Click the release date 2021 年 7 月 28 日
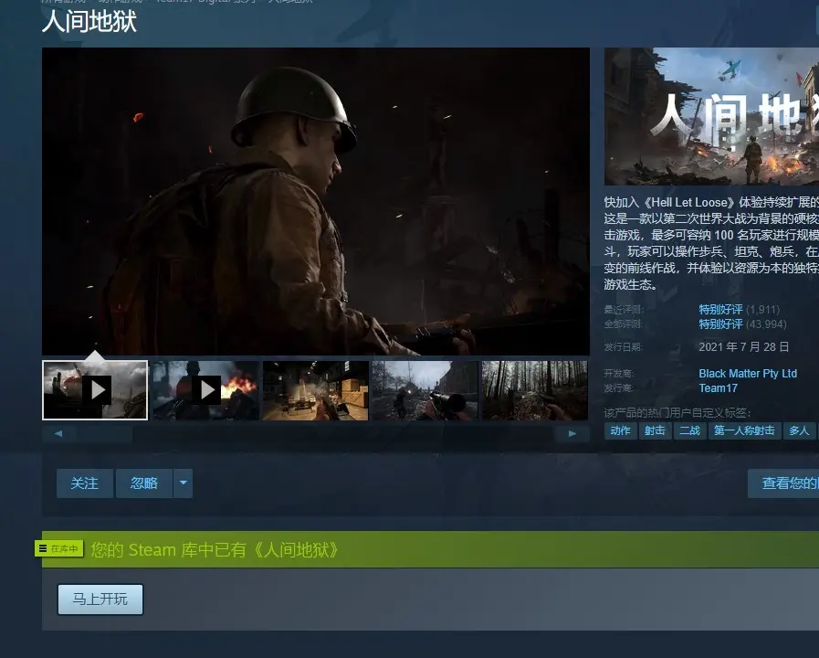The height and width of the screenshot is (658, 819). (x=744, y=347)
